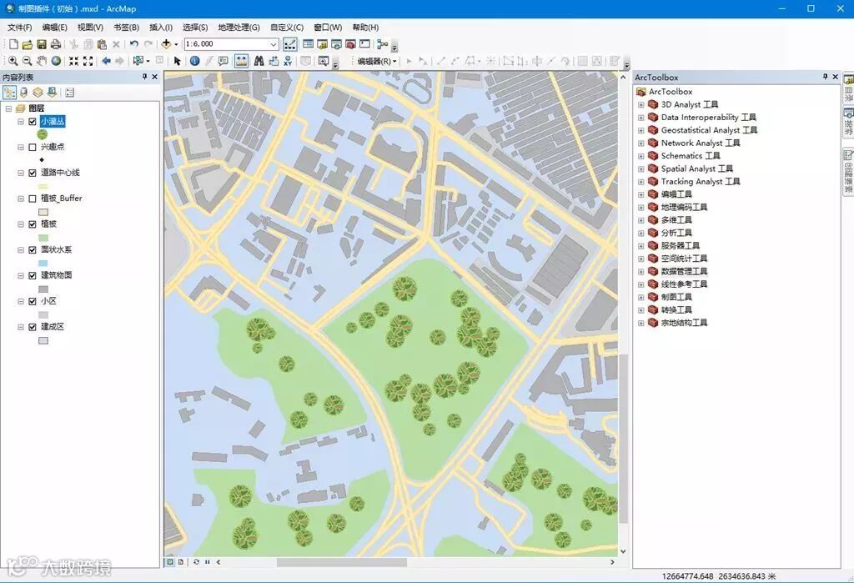
Task: Create a new map document
Action: click(13, 44)
